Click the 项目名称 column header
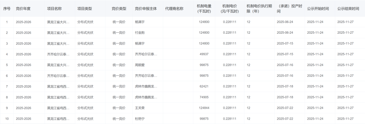This screenshot has width=365, height=124. [54, 8]
